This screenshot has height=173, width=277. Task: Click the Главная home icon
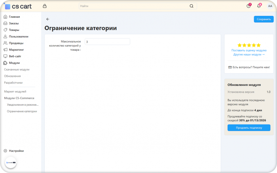pyautogui.click(x=5, y=17)
